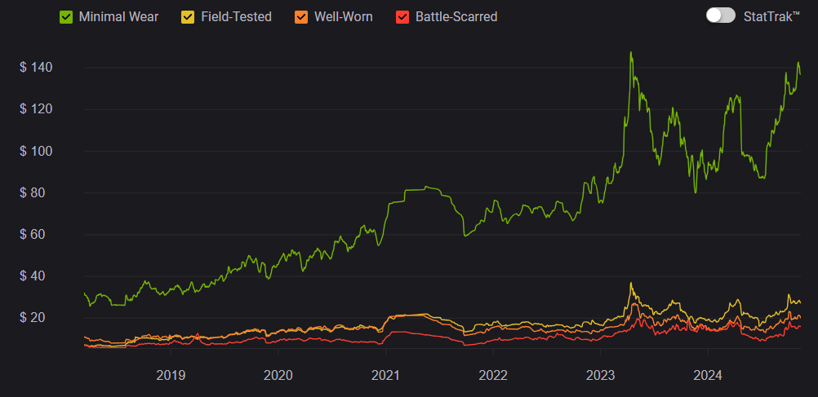818x397 pixels.
Task: Disable the red Battle-Scarred checkbox
Action: (402, 16)
